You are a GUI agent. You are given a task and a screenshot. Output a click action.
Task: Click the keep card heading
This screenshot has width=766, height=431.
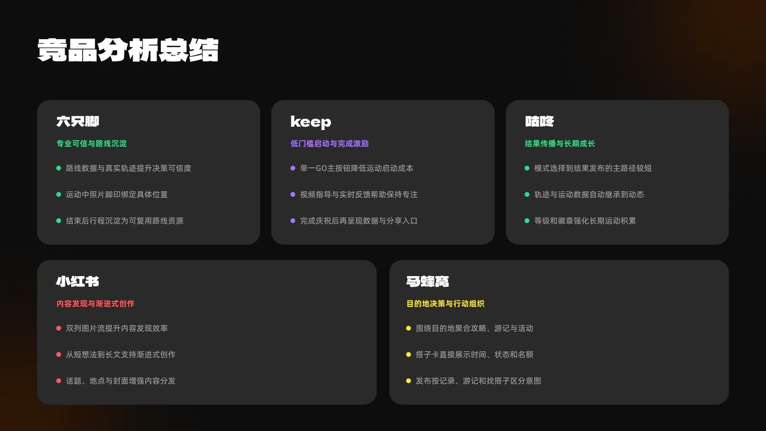pyautogui.click(x=311, y=122)
